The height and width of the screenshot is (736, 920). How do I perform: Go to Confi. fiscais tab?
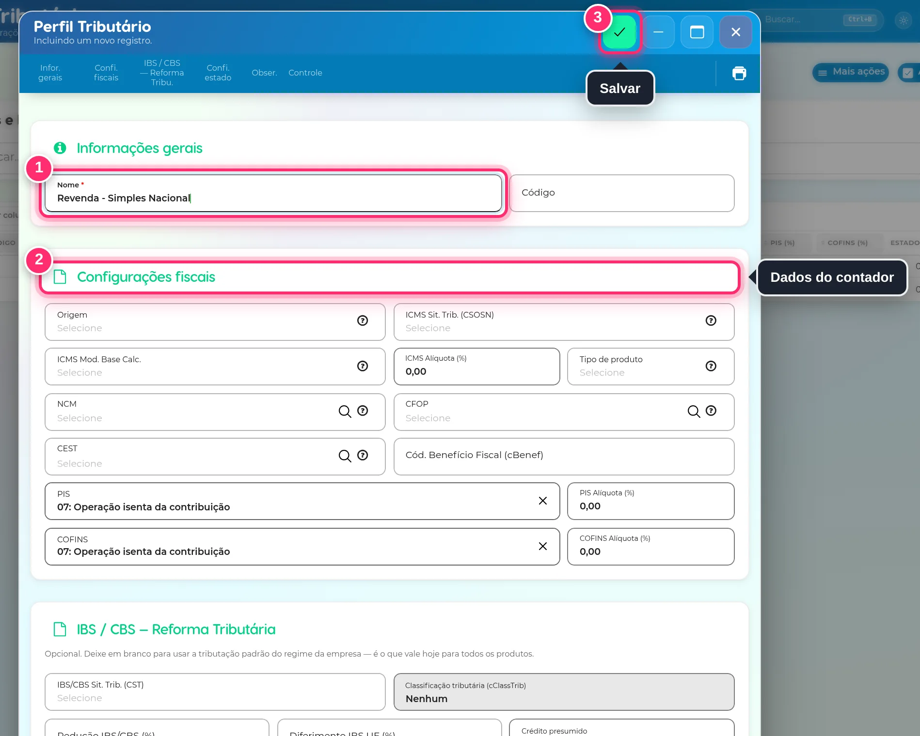106,73
